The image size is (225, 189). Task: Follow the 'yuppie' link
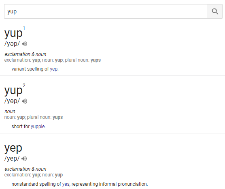tap(38, 127)
